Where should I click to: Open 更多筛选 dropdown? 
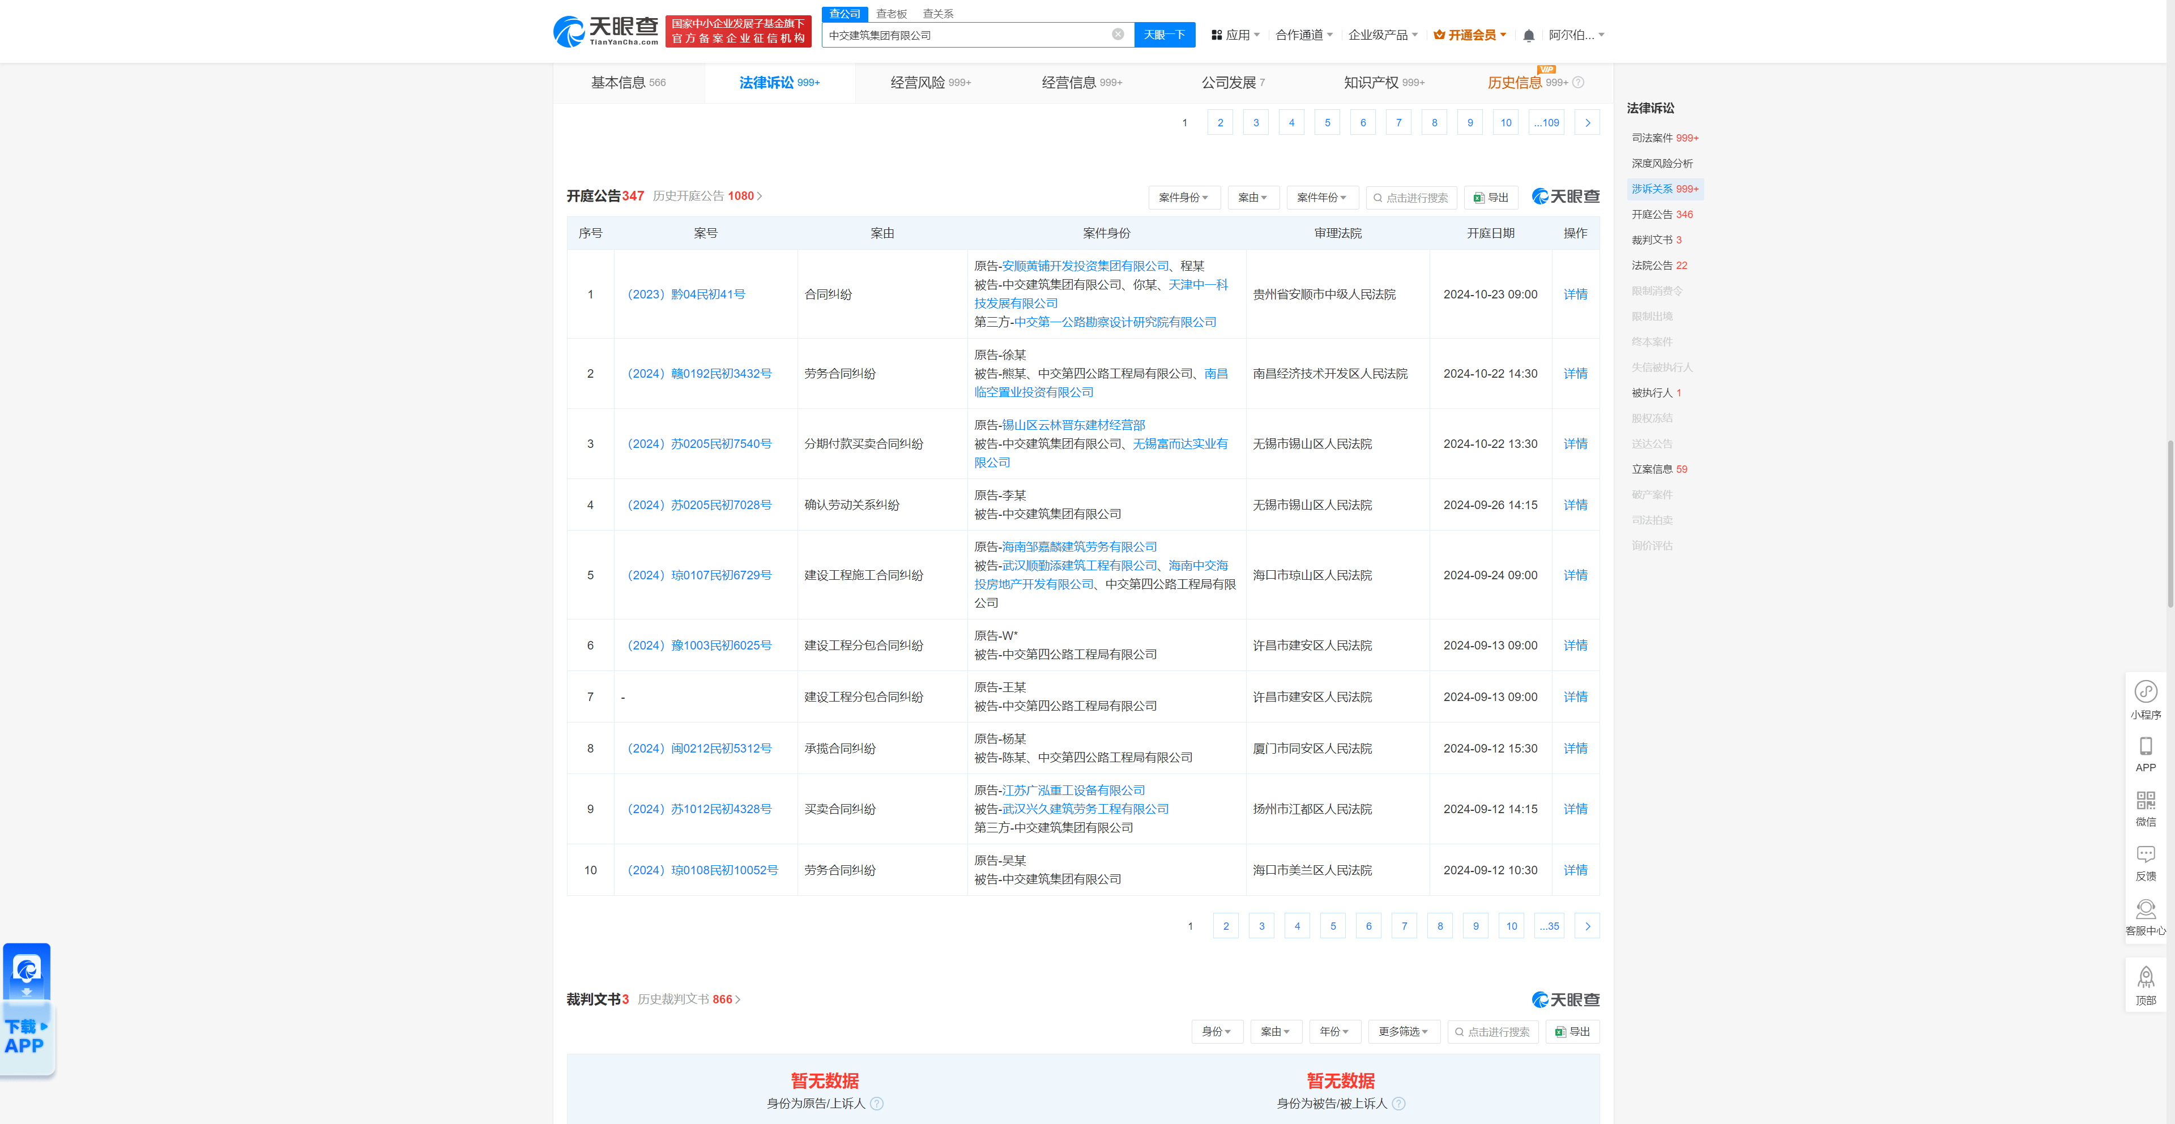click(x=1404, y=1032)
